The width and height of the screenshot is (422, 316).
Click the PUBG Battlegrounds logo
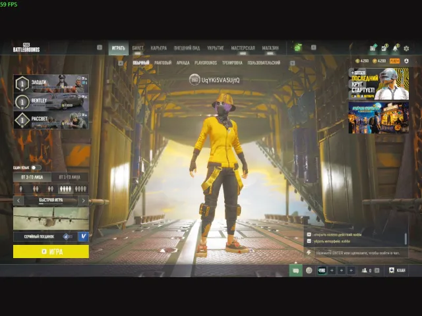tap(26, 47)
